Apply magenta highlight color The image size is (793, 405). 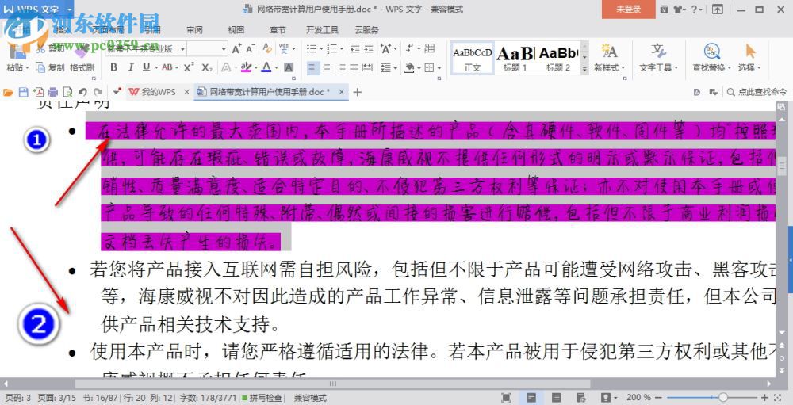pos(247,67)
